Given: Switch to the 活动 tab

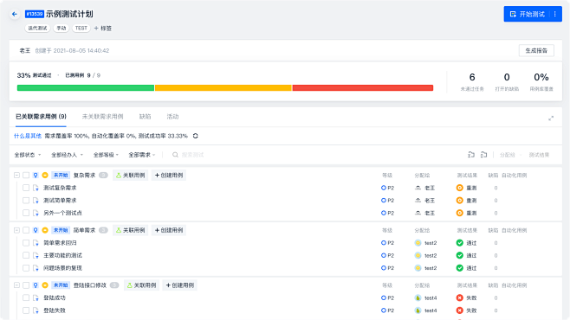Looking at the screenshot, I should point(172,117).
